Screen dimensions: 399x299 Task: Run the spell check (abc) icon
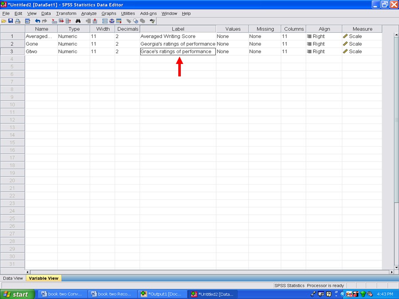coord(153,21)
